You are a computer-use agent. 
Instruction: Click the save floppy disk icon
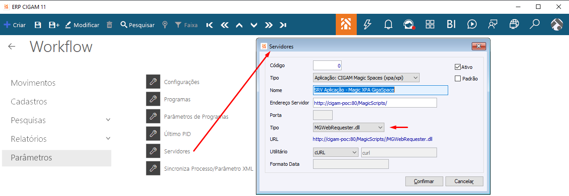[38, 25]
